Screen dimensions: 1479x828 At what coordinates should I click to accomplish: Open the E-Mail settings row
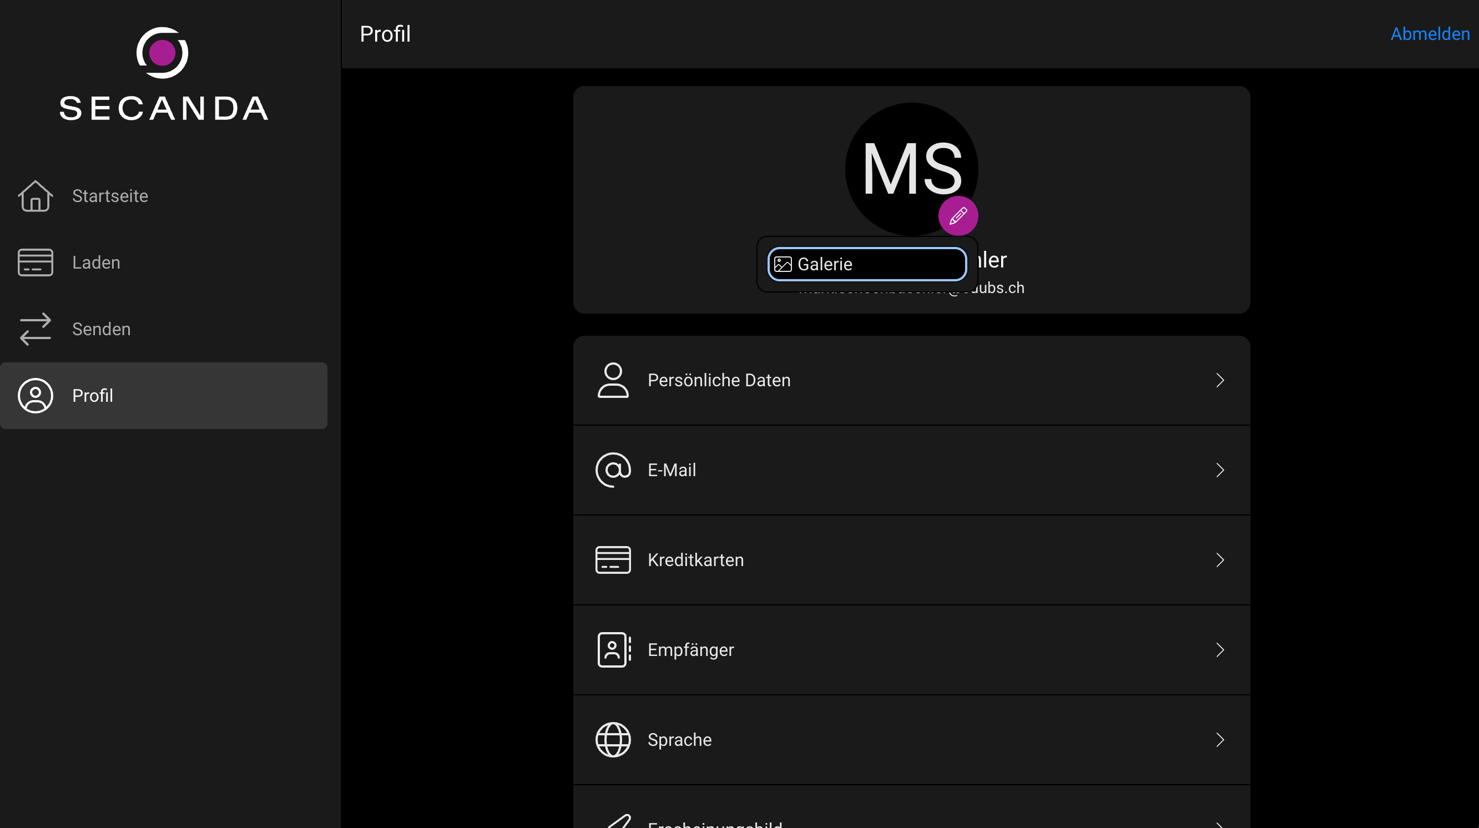pyautogui.click(x=911, y=470)
